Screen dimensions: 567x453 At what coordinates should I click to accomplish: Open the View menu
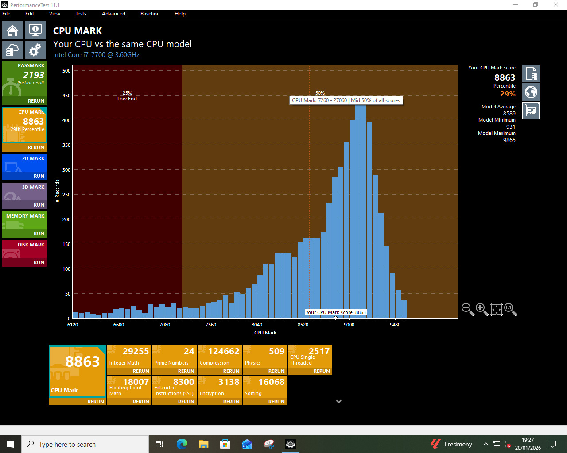54,14
